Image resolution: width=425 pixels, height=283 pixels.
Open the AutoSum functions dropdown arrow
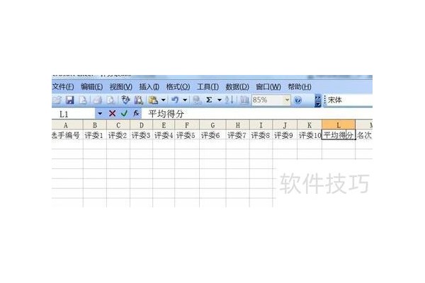click(x=220, y=100)
